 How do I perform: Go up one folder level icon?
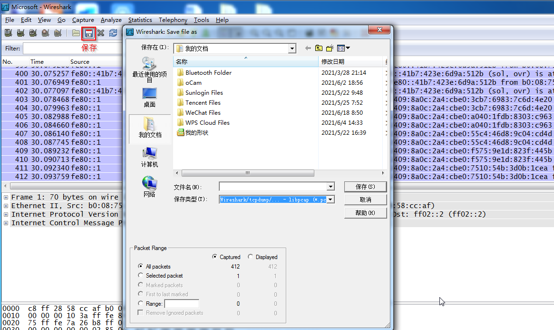click(x=319, y=48)
